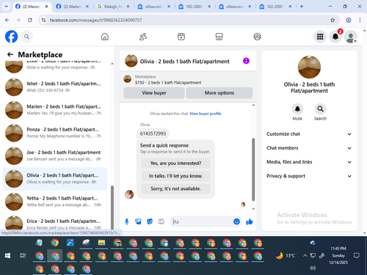Open Olivia's listing thumbnail in right panel
Viewport: 367px width, 275px height.
pos(309,67)
